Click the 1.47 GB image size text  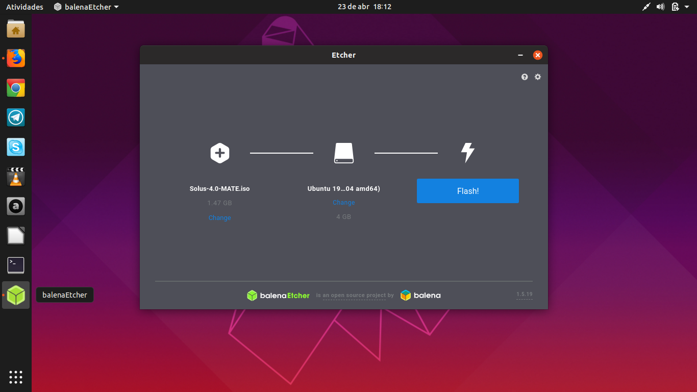tap(219, 203)
